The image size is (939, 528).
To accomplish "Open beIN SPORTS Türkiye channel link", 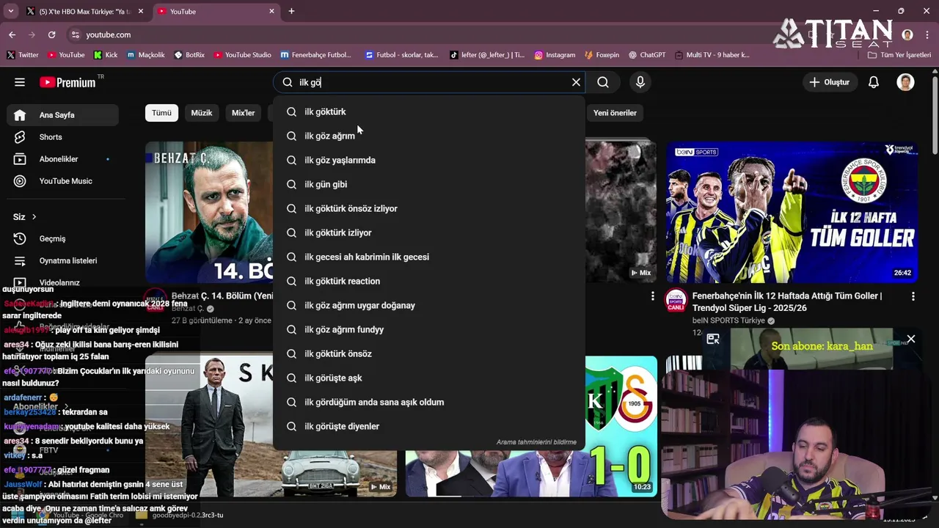I will click(728, 320).
